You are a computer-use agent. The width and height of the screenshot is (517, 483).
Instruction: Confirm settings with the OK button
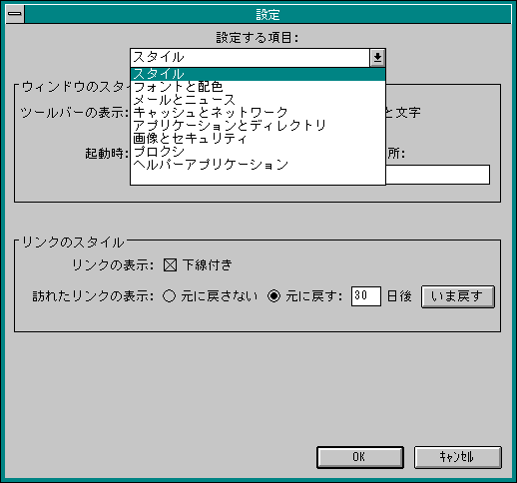(x=360, y=457)
